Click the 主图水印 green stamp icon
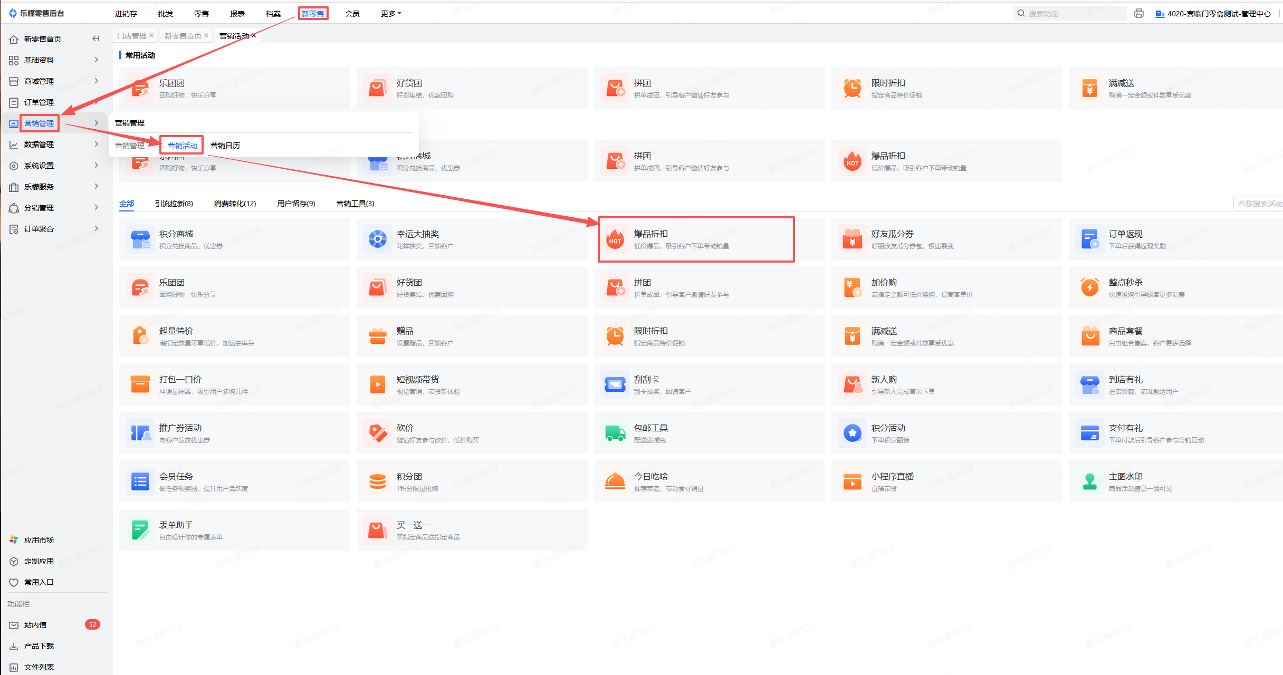Image resolution: width=1283 pixels, height=675 pixels. [x=1090, y=482]
